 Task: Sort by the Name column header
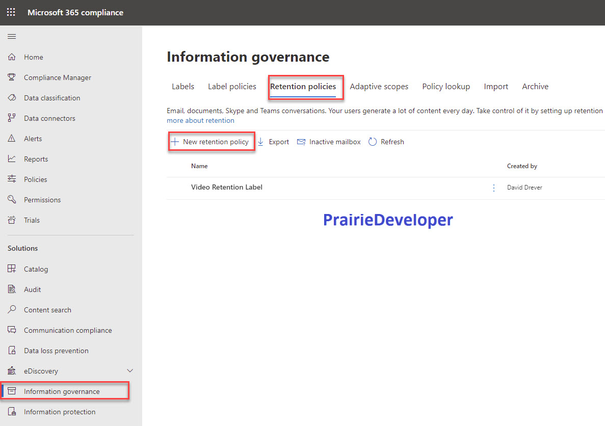199,166
